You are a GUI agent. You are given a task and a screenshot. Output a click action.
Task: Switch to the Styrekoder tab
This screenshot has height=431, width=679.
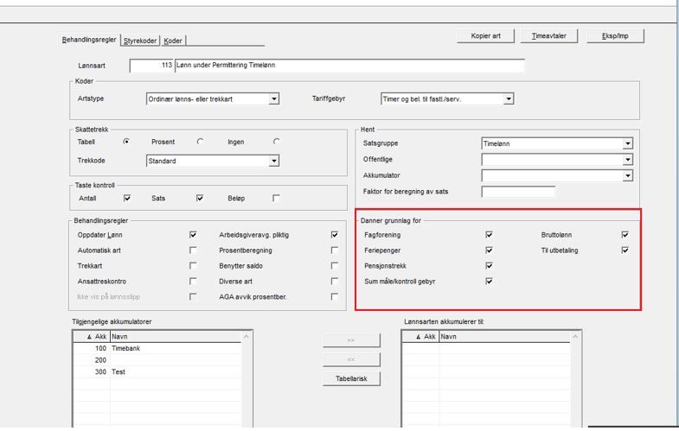pos(140,41)
